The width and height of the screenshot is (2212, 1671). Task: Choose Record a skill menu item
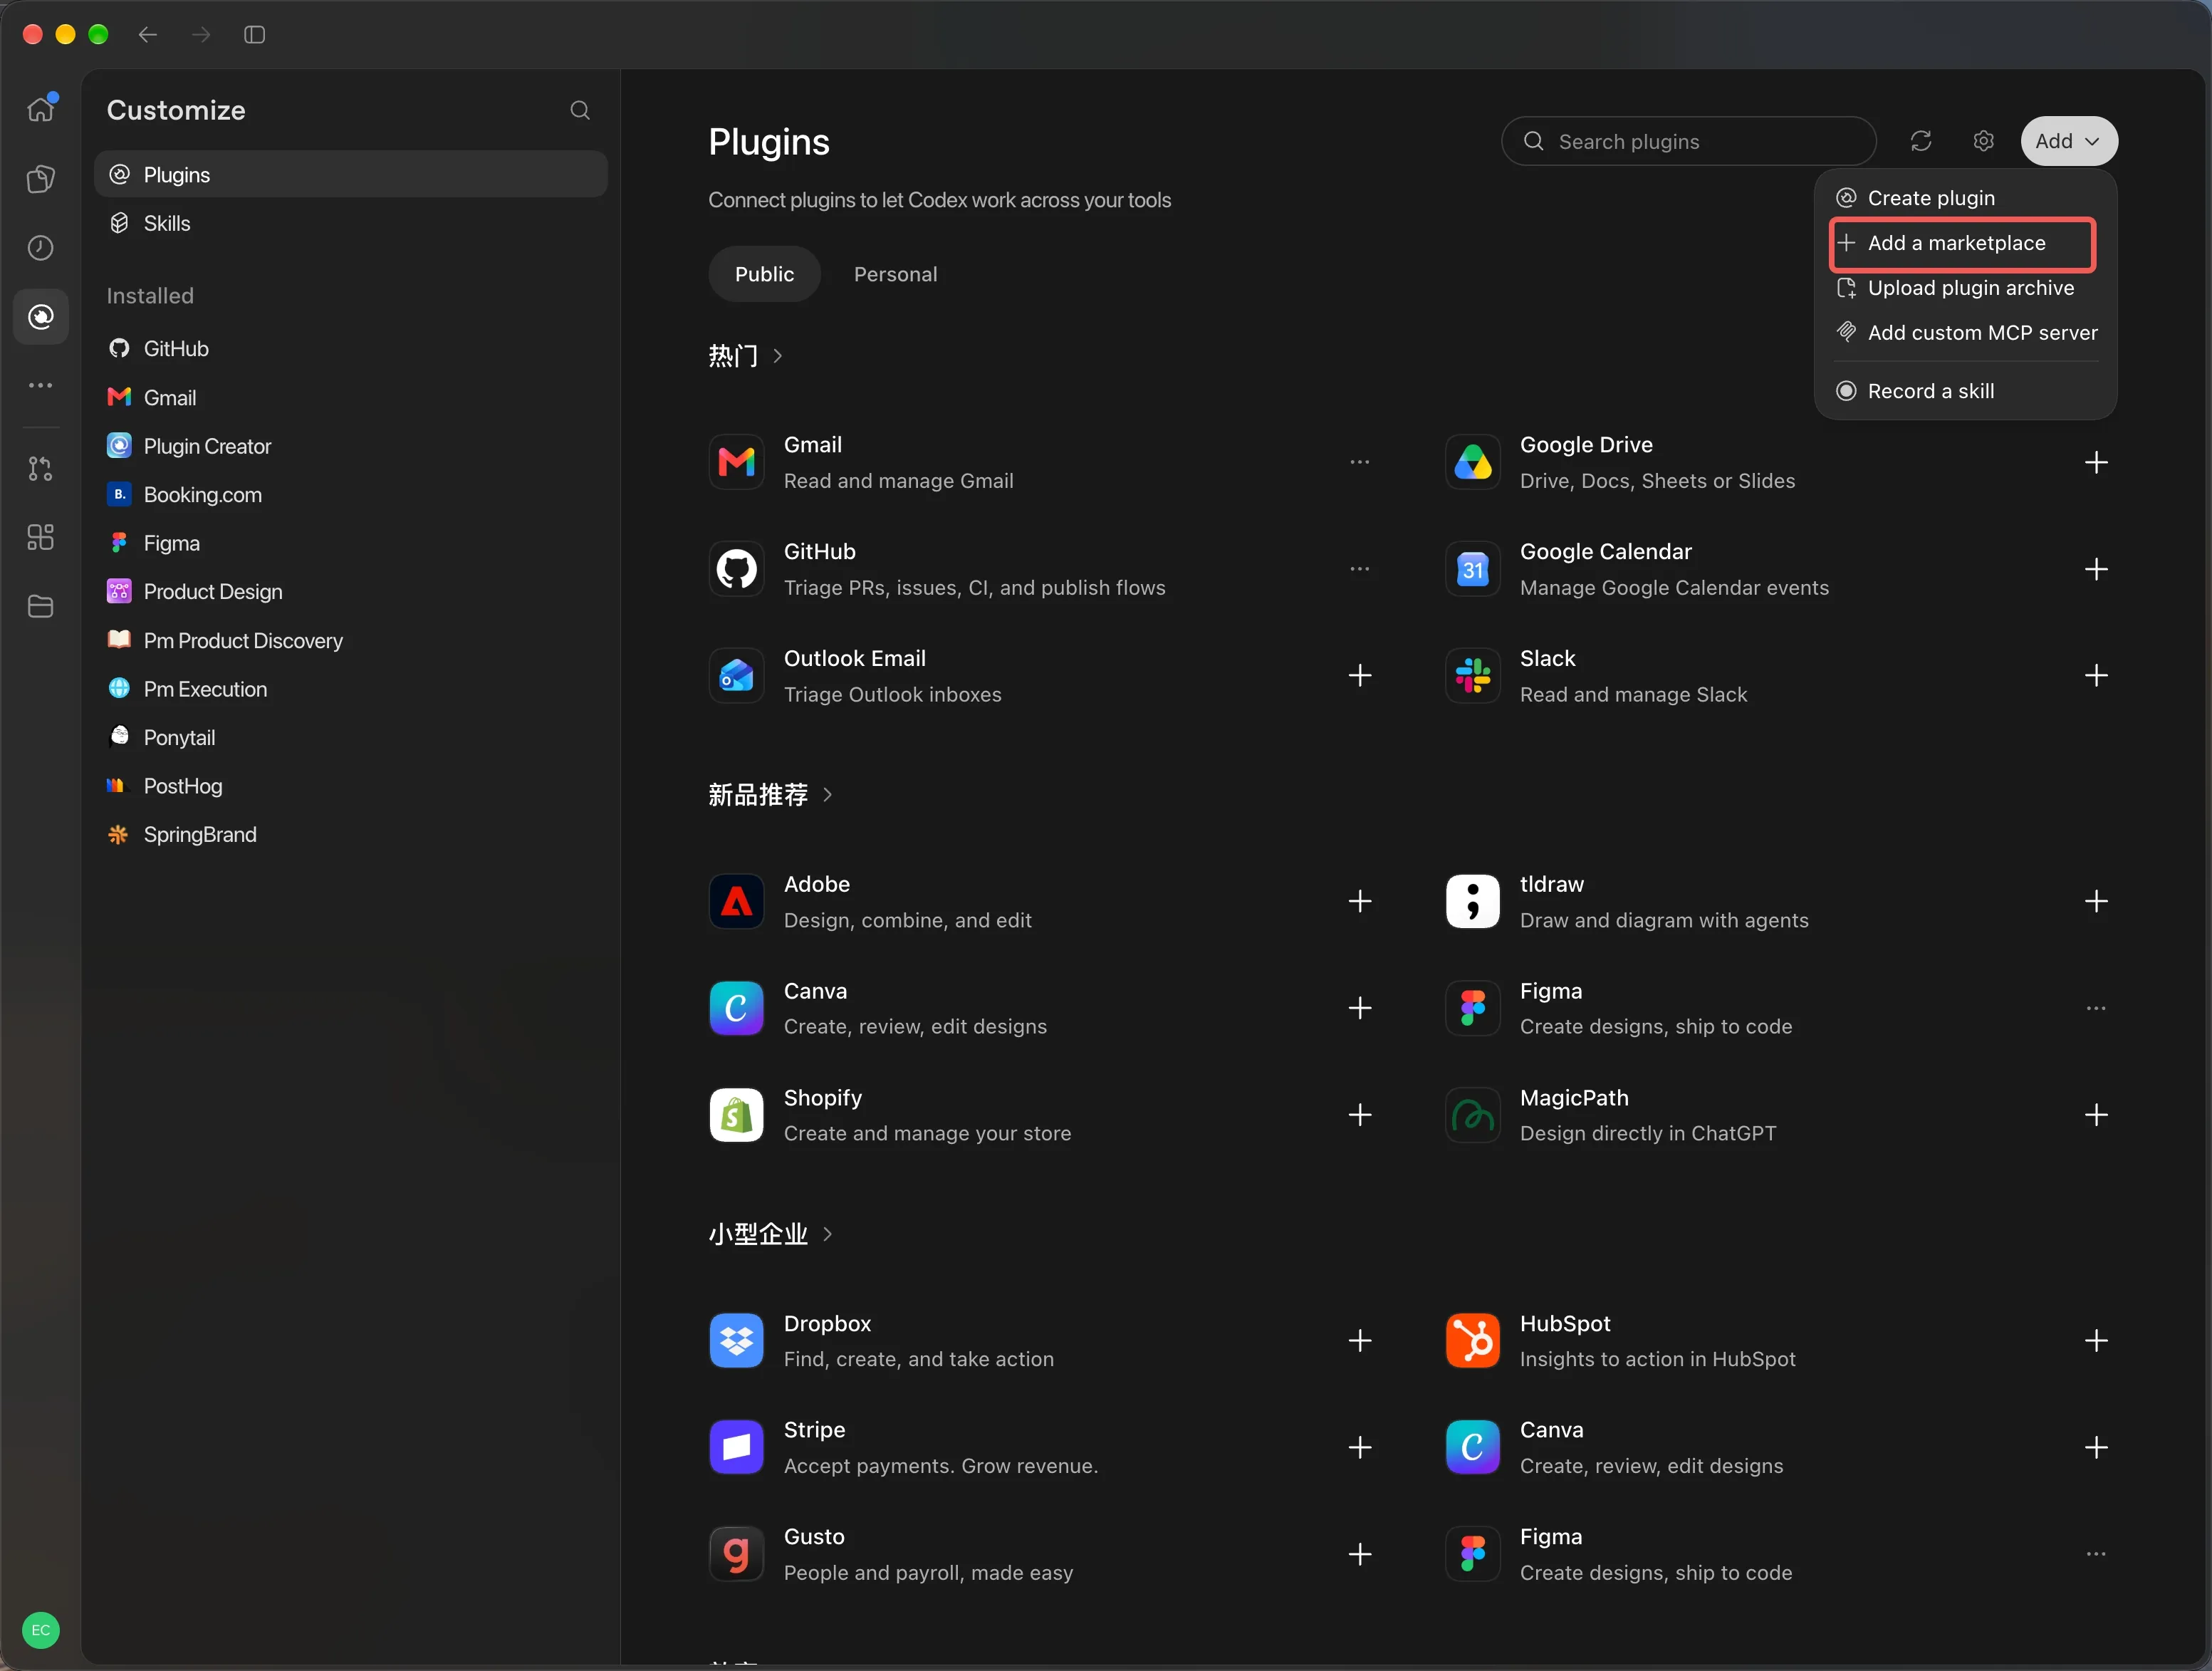tap(1965, 391)
